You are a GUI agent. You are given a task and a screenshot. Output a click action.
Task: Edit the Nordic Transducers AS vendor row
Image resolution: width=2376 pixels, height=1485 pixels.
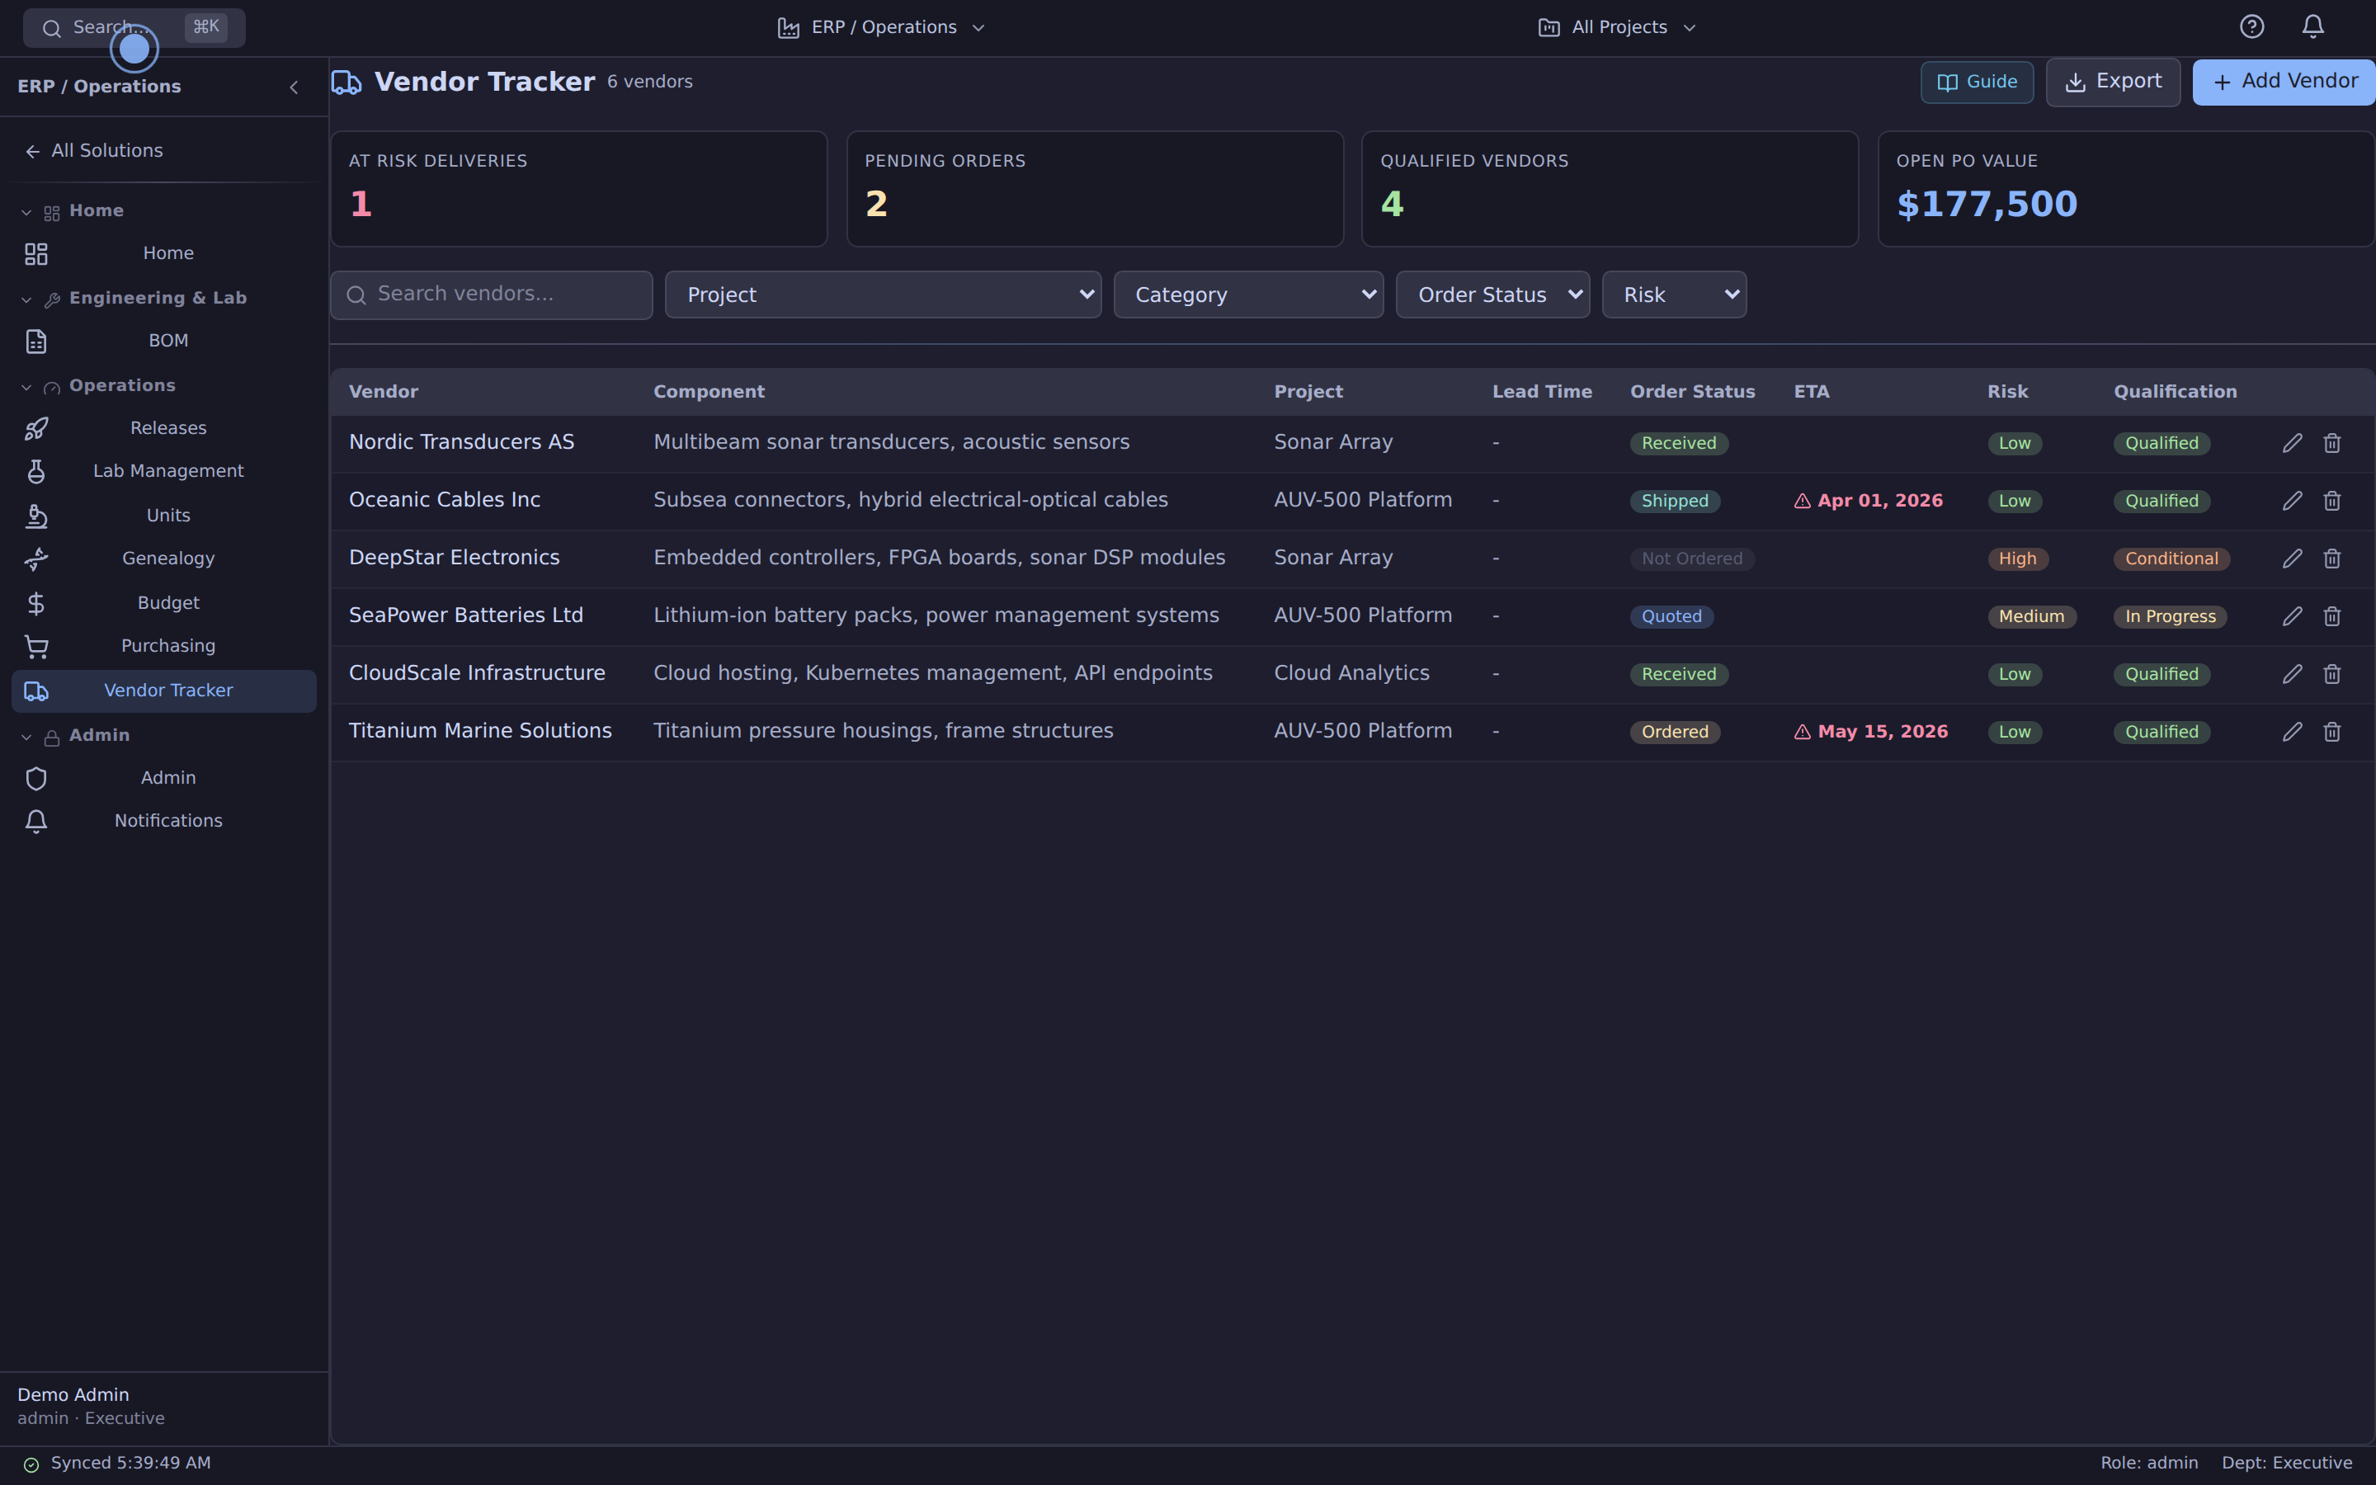coord(2292,443)
